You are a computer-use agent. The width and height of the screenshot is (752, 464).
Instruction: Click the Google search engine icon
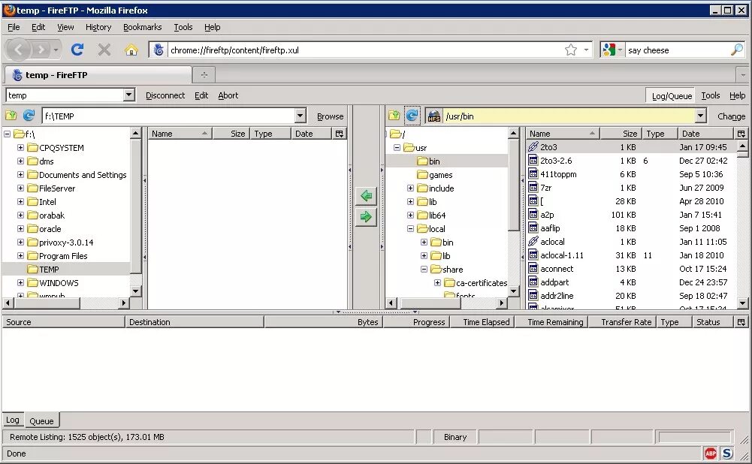point(609,50)
